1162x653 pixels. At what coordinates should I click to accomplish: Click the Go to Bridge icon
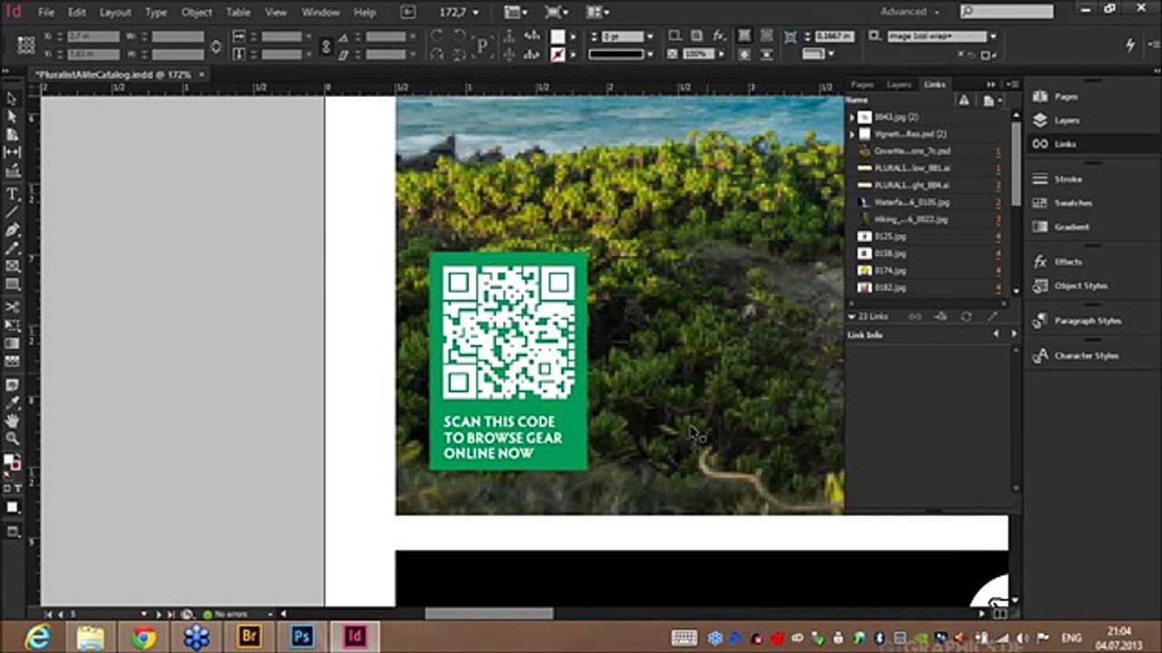(409, 13)
